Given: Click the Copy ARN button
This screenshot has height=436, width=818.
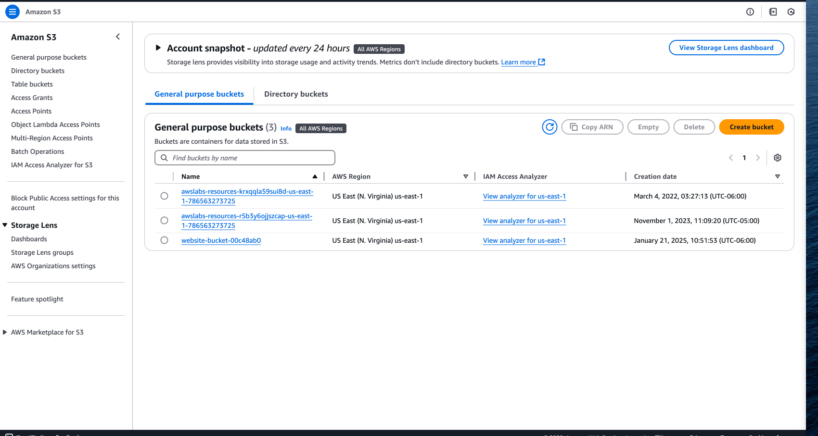Looking at the screenshot, I should (592, 127).
